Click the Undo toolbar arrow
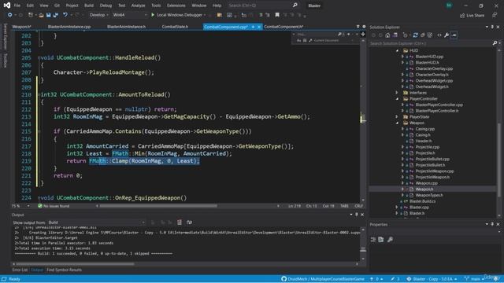The height and width of the screenshot is (283, 504). point(65,15)
